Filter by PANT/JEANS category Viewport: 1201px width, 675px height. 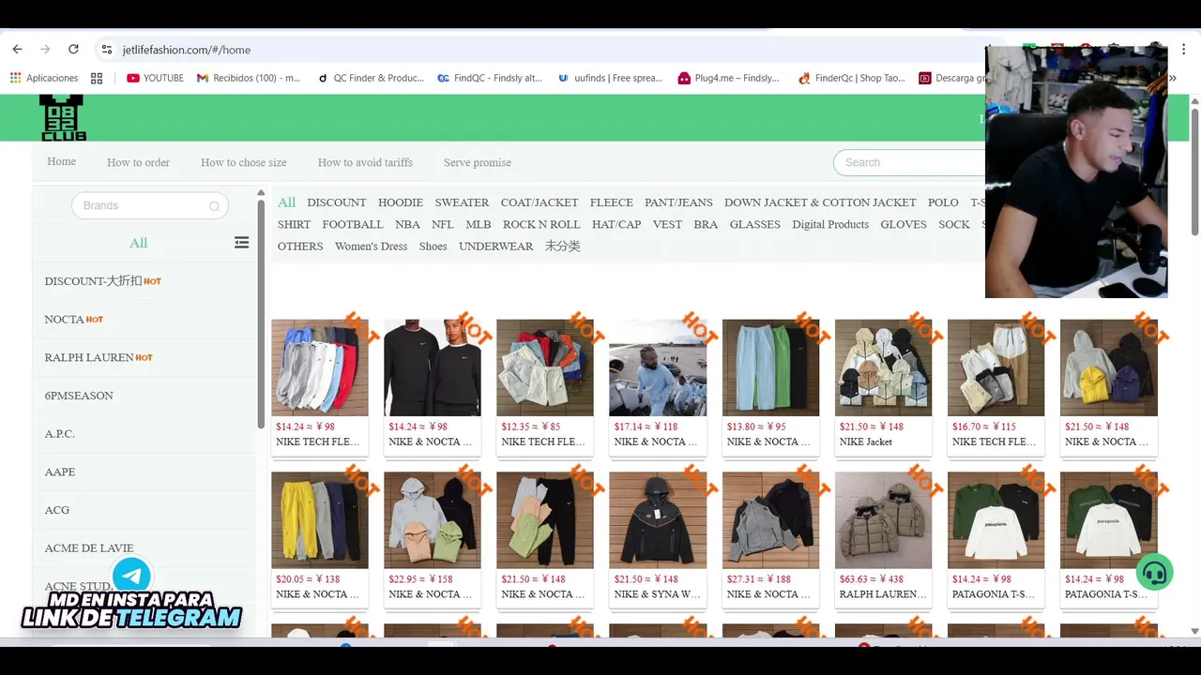tap(678, 202)
